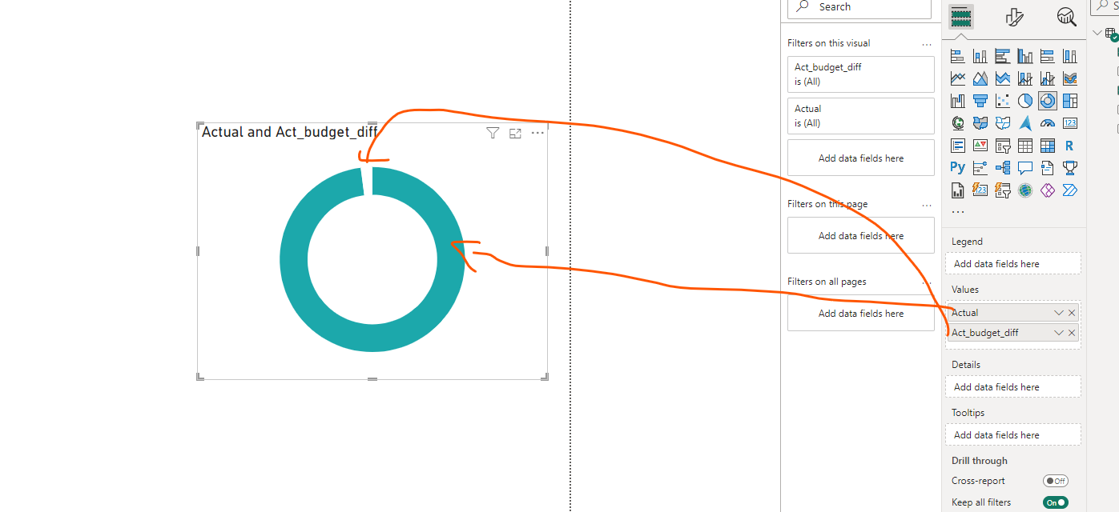Remove Actual field from Values
1119x512 pixels.
pyautogui.click(x=1072, y=313)
